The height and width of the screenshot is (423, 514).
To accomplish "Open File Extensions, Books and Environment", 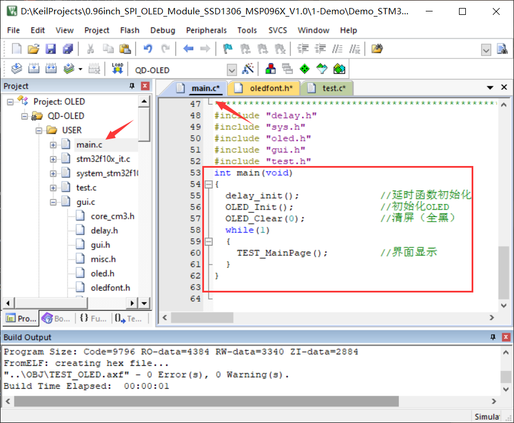I will pyautogui.click(x=270, y=69).
